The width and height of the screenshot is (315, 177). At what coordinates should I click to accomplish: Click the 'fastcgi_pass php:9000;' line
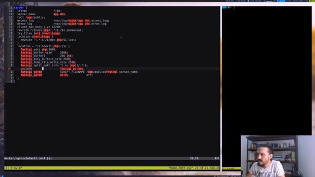pos(38,49)
